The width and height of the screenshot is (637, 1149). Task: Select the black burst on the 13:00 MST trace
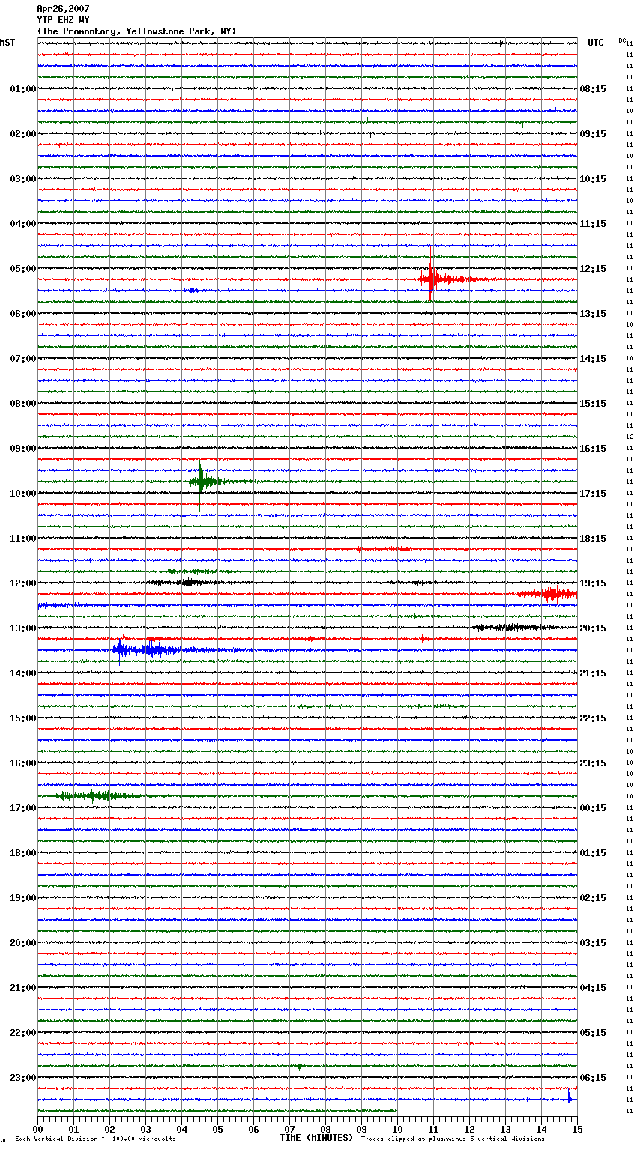510,628
